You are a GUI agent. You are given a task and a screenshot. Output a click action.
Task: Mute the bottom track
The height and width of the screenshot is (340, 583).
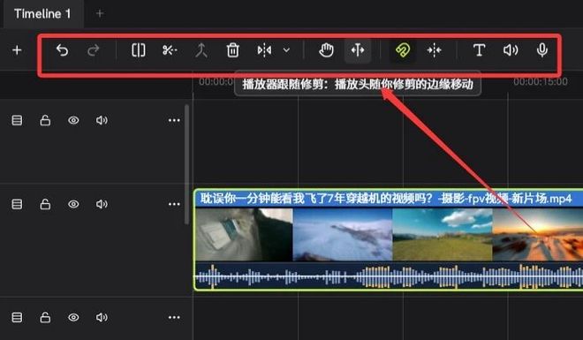tap(102, 317)
